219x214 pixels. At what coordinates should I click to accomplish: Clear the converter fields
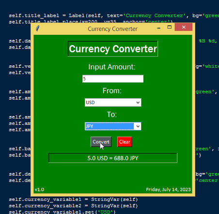125,142
